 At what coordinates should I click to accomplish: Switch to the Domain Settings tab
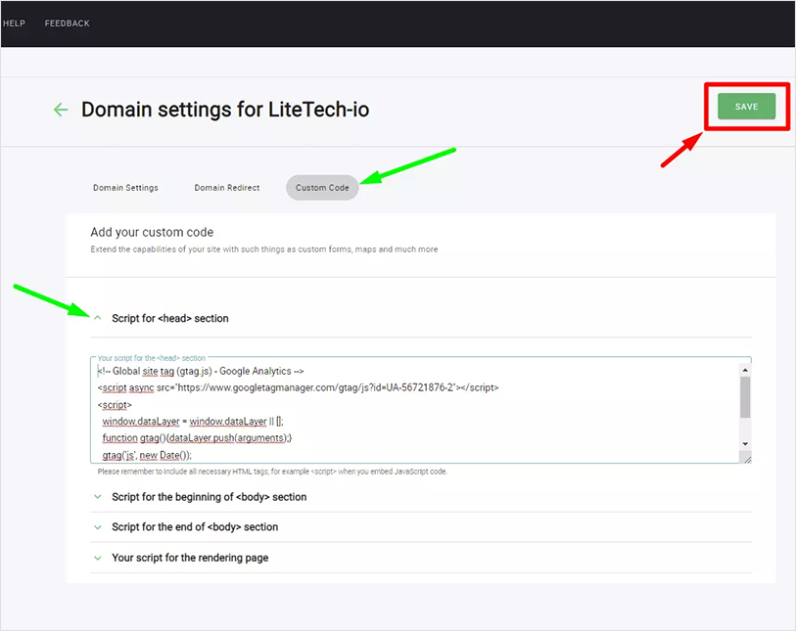click(125, 187)
